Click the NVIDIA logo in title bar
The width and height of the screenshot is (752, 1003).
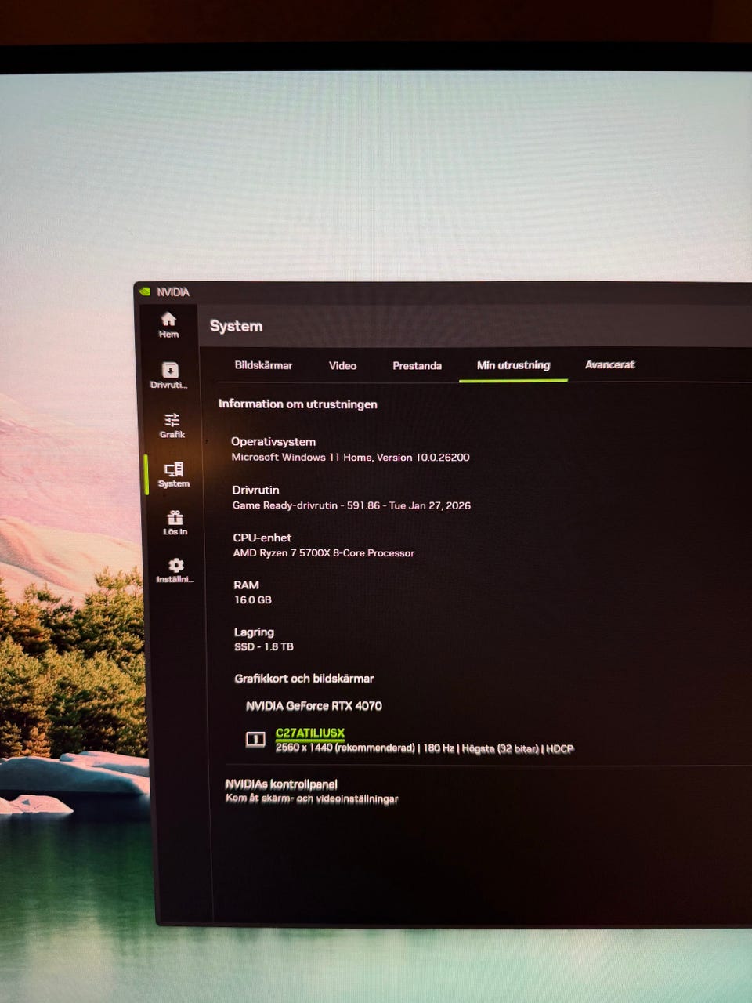point(145,291)
